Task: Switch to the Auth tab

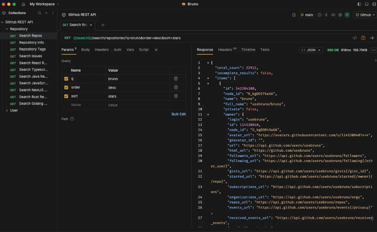Action: (x=118, y=50)
